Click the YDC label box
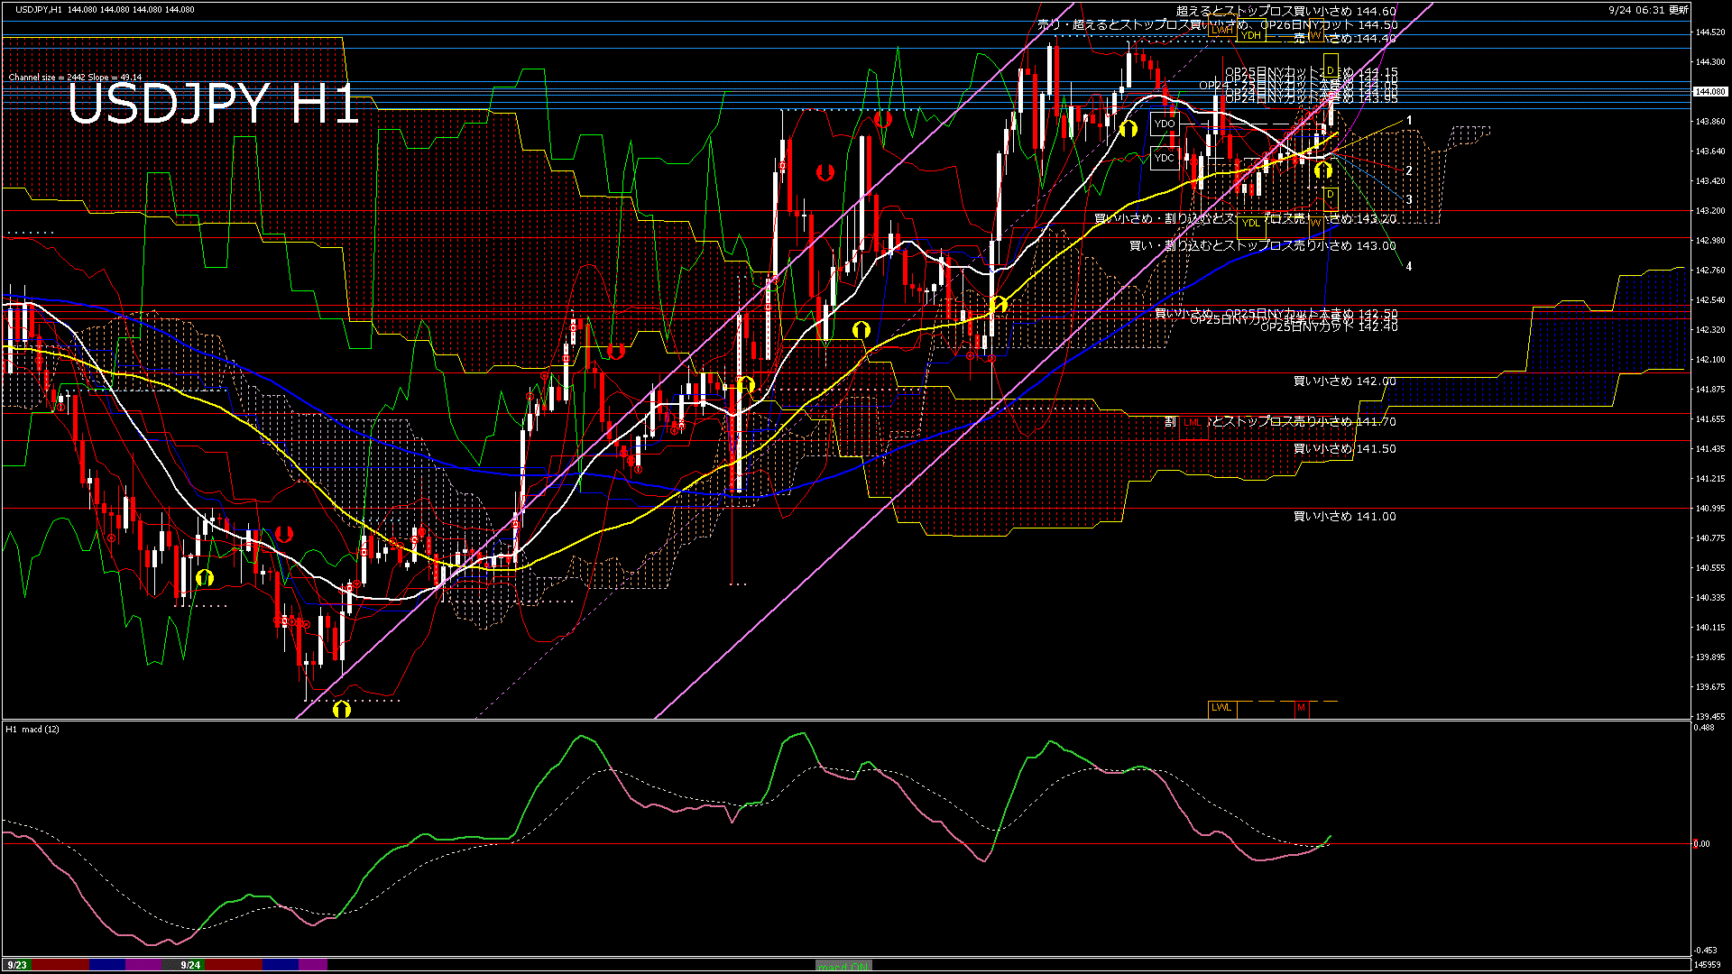1732x974 pixels. point(1165,158)
